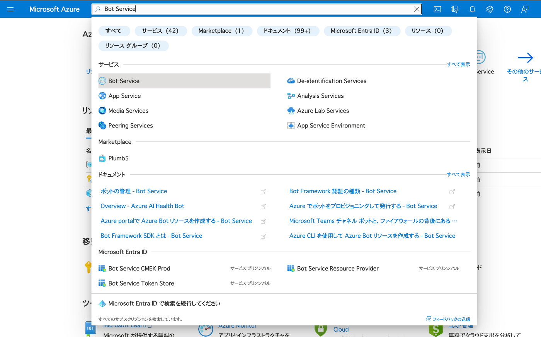Click external-link icon beside Azure portalで Azure Bot リソース
This screenshot has height=337, width=541.
pos(264,221)
